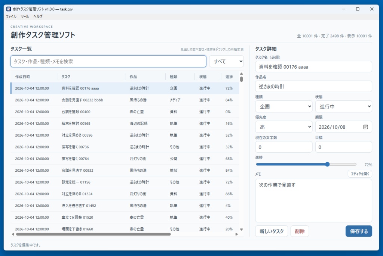Click the メモ text area

[314, 201]
